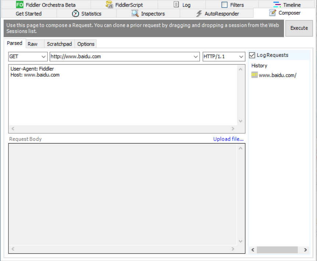Click the History panel scroll right arrow
Viewport: 317px width, 261px height.
[x=305, y=250]
